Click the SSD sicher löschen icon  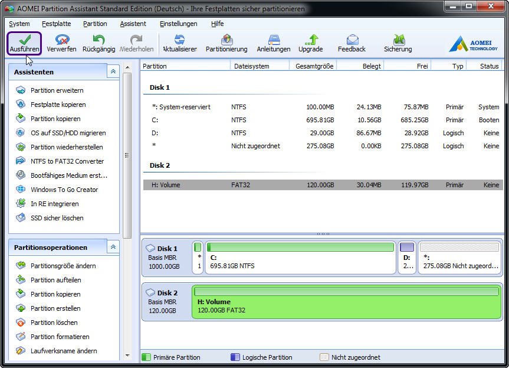pyautogui.click(x=21, y=217)
